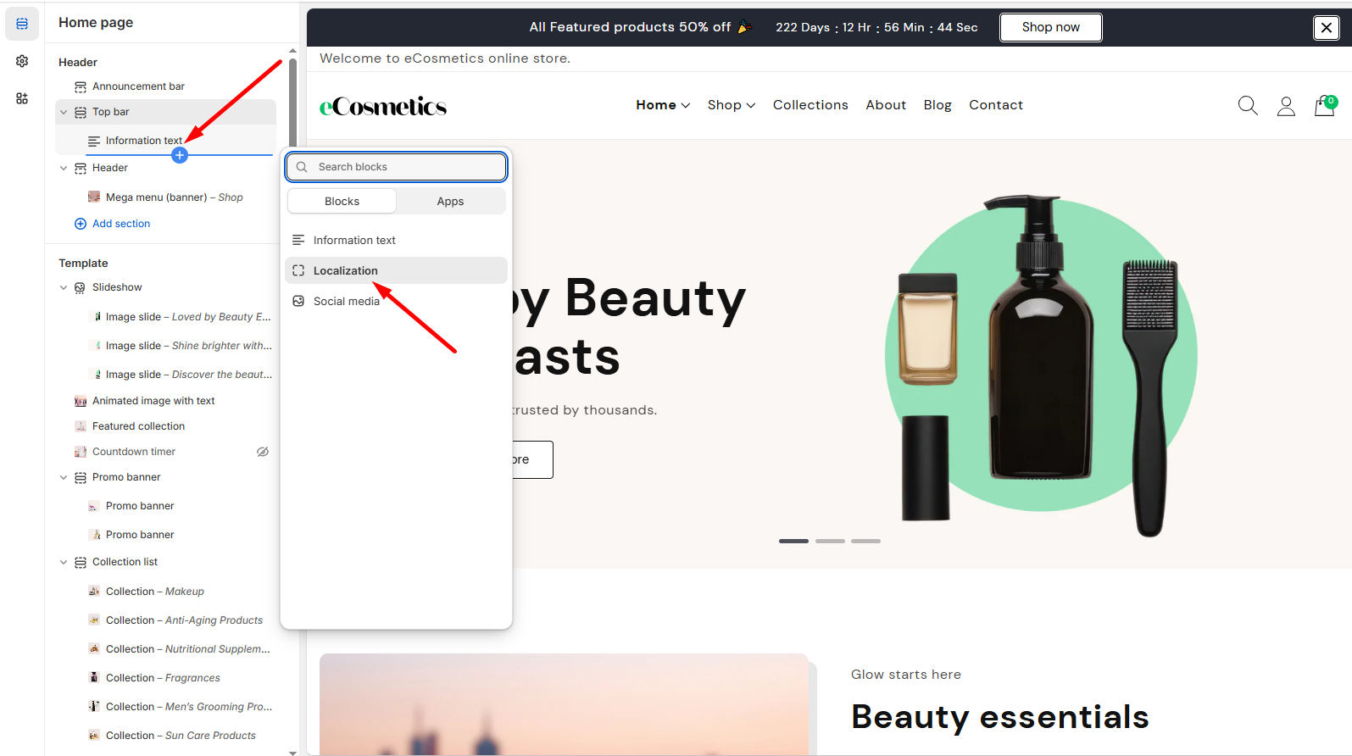Collapse the Promo banner section
This screenshot has height=756, width=1352.
coord(64,477)
